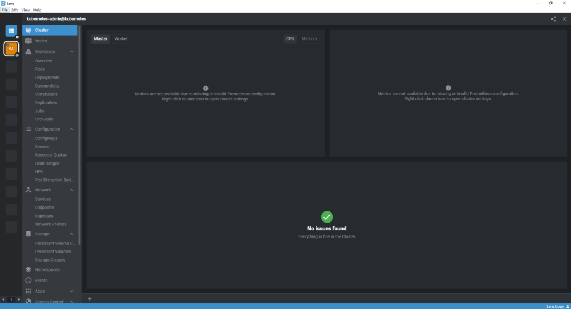Screen dimensions: 571x309
Task: Collapse the Network section
Action: [x=72, y=190]
